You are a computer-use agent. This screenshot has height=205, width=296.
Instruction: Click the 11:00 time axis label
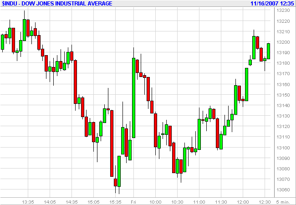pyautogui.click(x=199, y=202)
